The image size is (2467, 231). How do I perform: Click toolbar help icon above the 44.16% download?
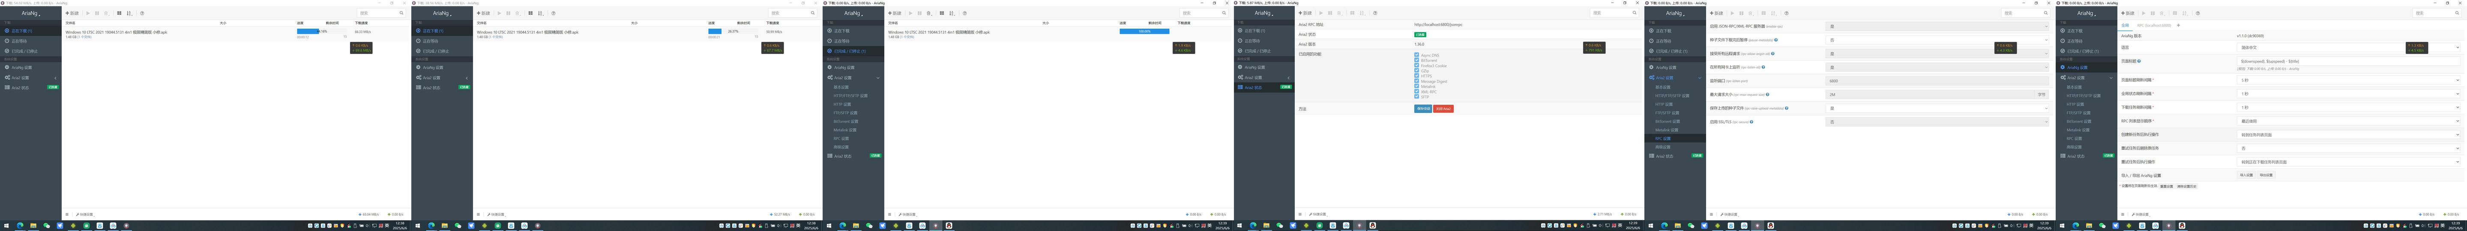coord(142,13)
